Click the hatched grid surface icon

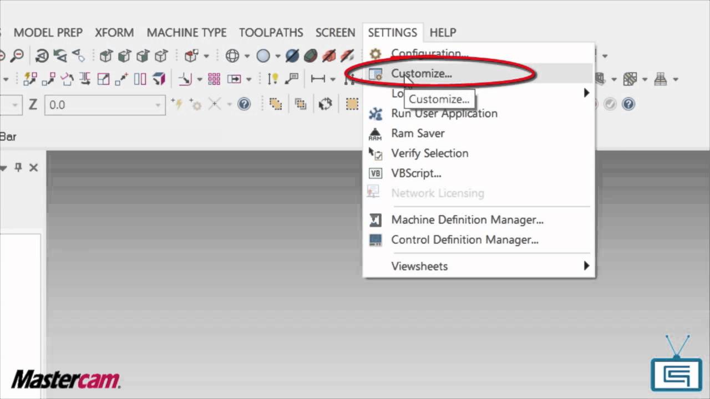[630, 79]
